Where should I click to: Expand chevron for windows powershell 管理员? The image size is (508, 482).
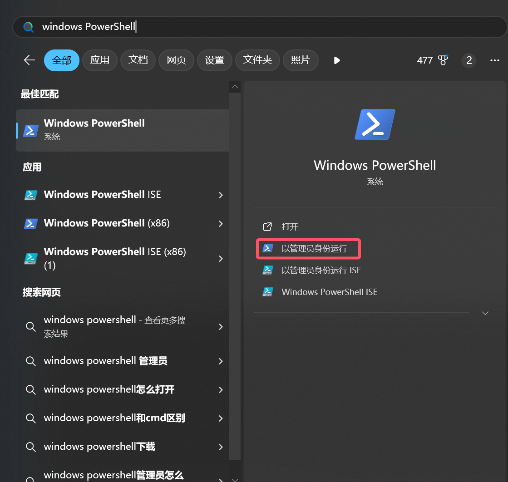(x=221, y=361)
